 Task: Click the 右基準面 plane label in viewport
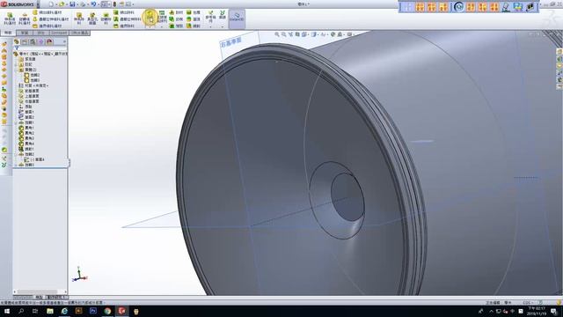point(230,42)
